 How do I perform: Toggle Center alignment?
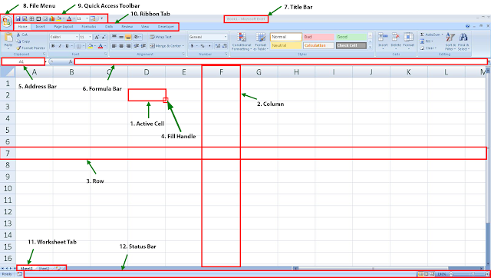[121, 46]
